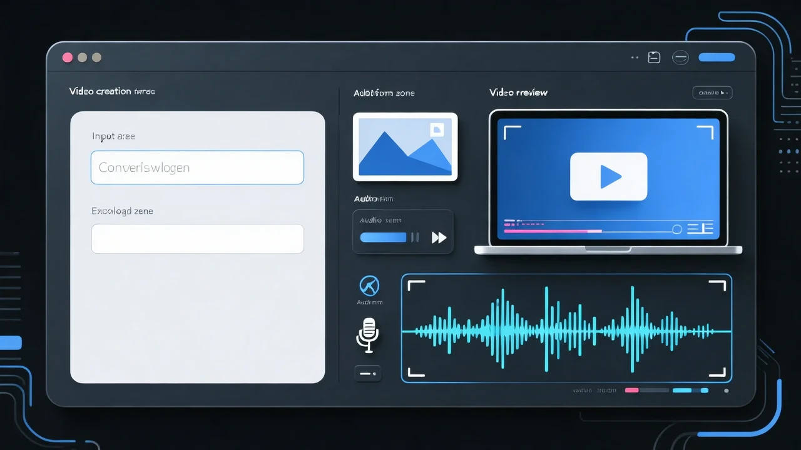
Task: Click the blue pill button in the title bar
Action: 717,57
